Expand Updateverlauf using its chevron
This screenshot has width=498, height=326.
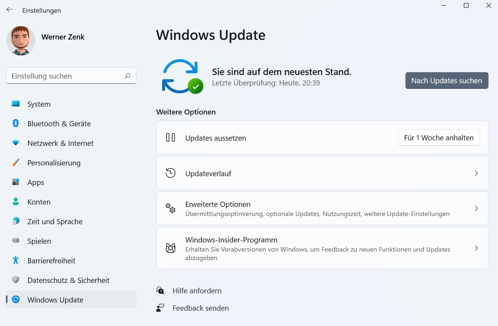click(x=476, y=173)
